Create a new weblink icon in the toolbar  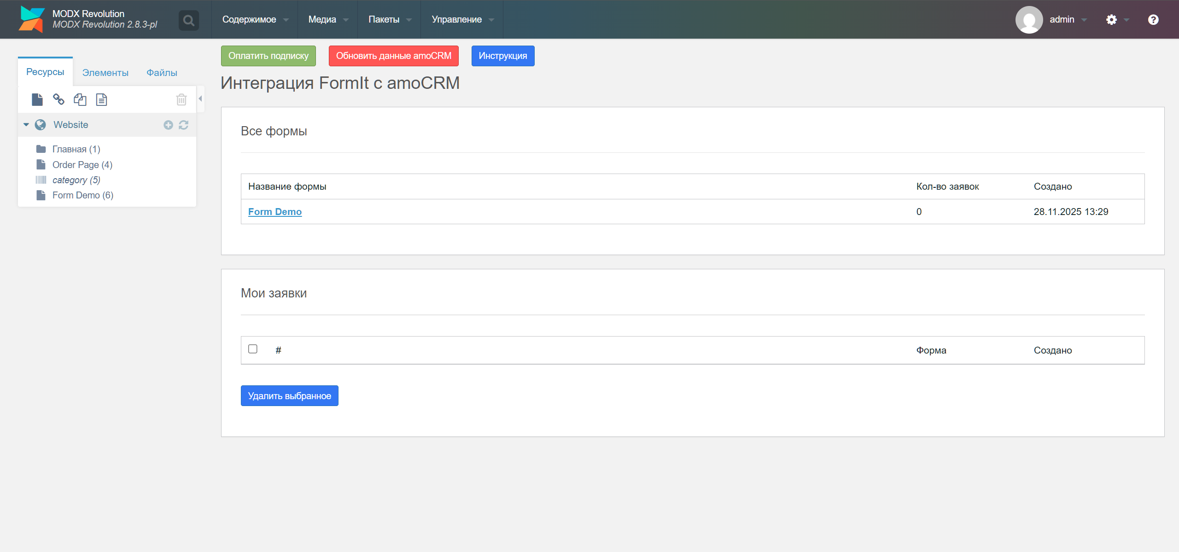pos(58,99)
